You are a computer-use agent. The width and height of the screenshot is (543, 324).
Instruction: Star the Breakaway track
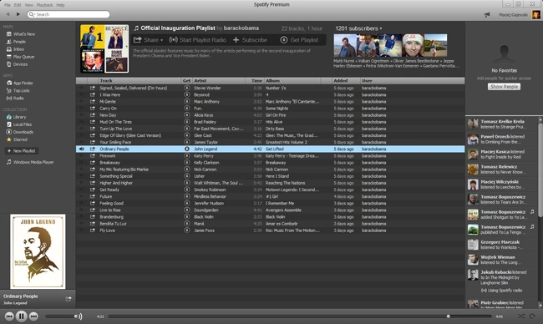81,162
